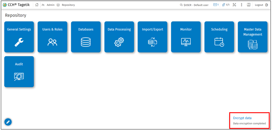Click the Repository page heading

click(16, 15)
